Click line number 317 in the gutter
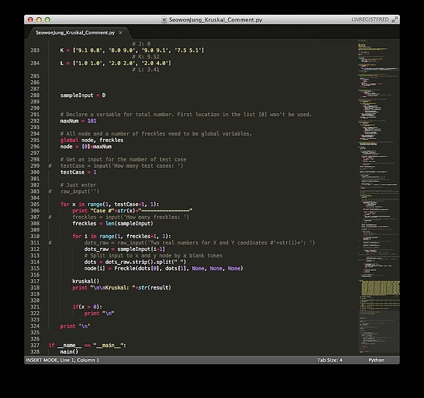Viewport: 424px width, 398px height. [35, 281]
